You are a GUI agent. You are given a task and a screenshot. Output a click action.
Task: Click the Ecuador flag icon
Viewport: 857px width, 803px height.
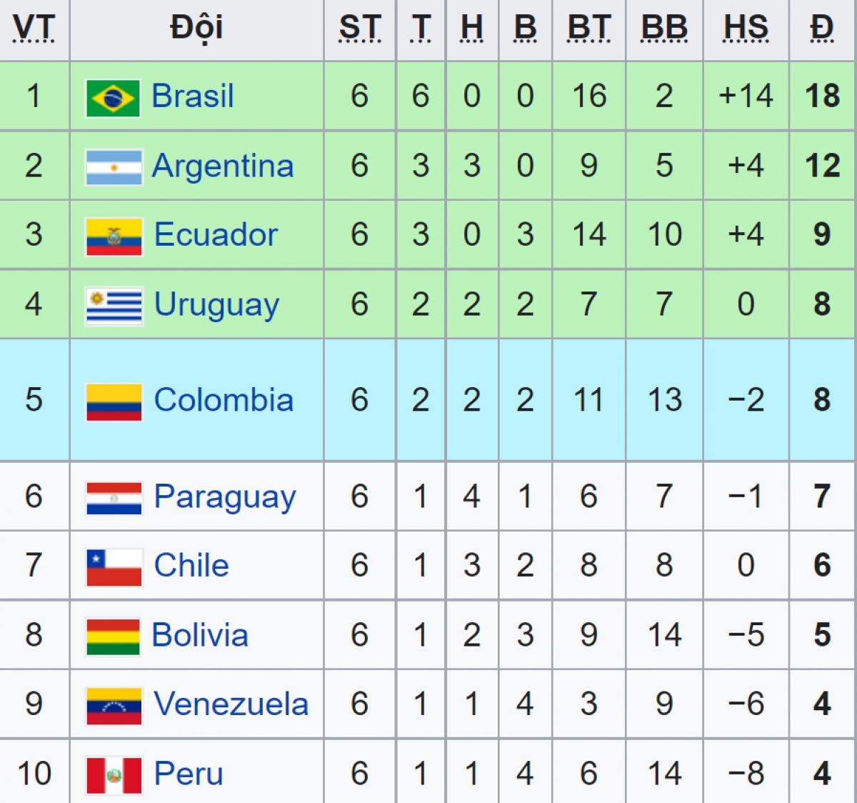point(114,236)
